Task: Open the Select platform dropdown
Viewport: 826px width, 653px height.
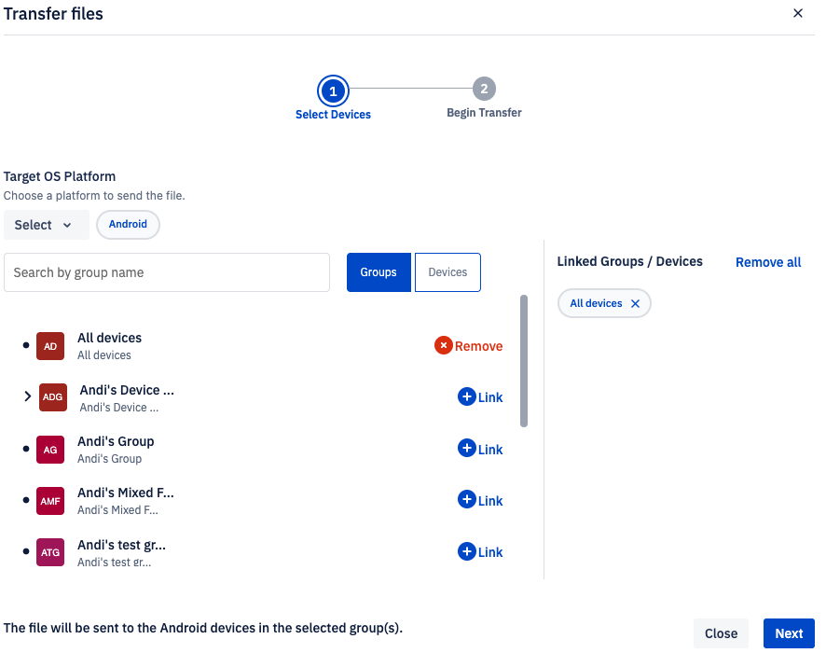Action: pyautogui.click(x=46, y=225)
